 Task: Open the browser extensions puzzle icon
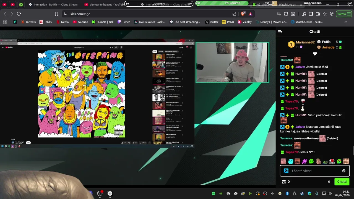pos(286,14)
